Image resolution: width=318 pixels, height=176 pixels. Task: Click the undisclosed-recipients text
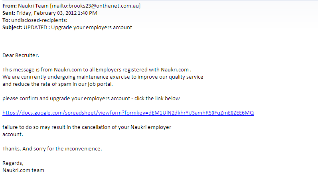pyautogui.click(x=40, y=20)
